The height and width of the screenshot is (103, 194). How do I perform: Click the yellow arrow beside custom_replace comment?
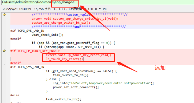pos(4,15)
